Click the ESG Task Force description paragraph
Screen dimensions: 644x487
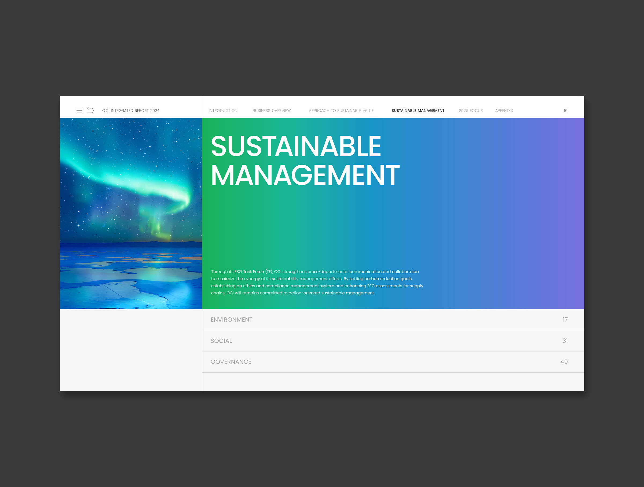(x=317, y=282)
